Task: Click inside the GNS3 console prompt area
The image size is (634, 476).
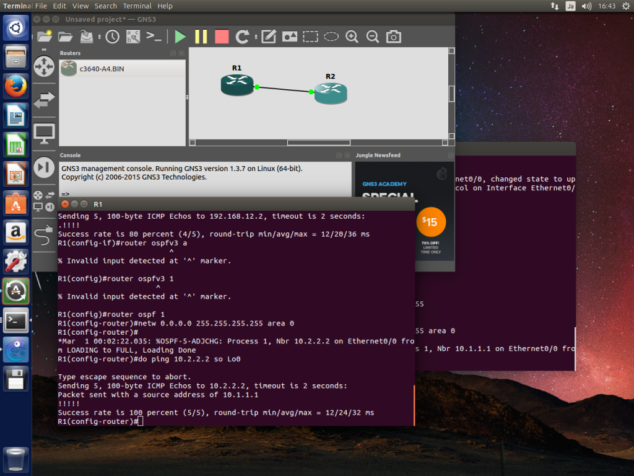Action: click(206, 193)
